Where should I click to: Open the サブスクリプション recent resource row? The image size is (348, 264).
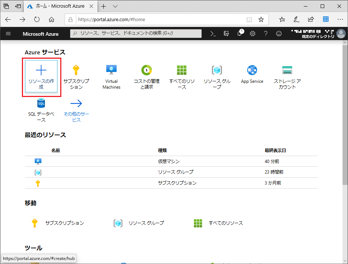171,183
